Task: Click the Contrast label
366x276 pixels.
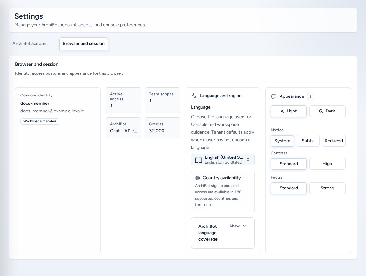Action: coord(279,153)
